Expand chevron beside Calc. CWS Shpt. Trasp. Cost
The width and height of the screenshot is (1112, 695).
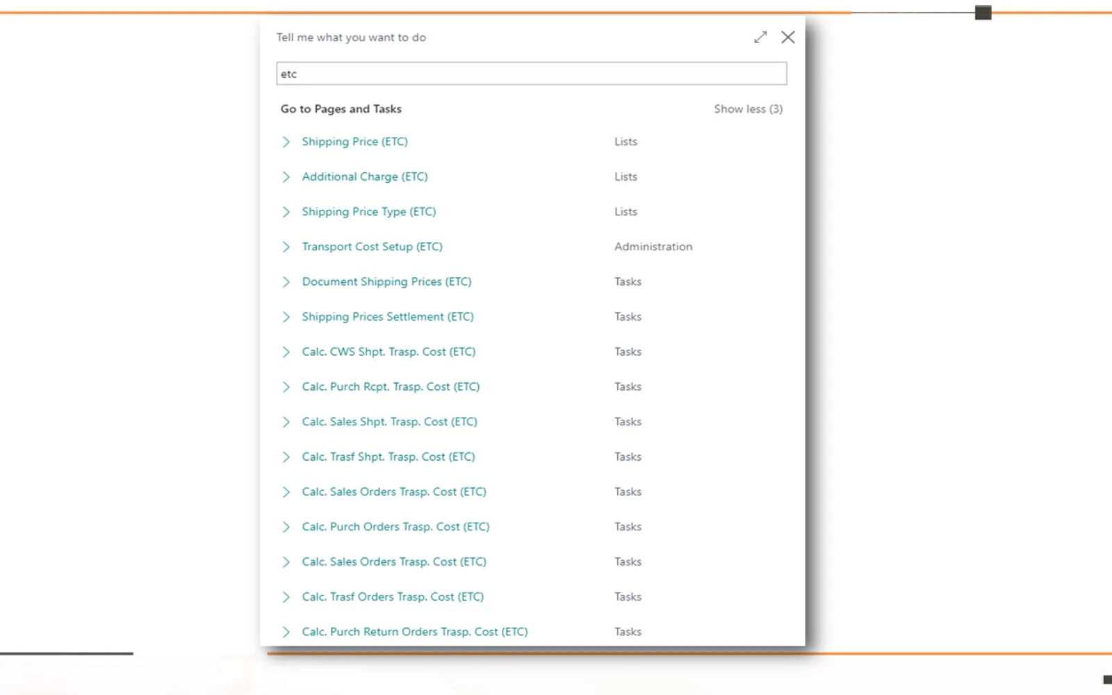coord(286,352)
